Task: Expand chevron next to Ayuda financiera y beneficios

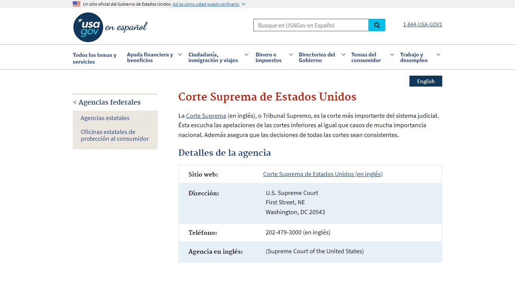Action: coord(180,55)
